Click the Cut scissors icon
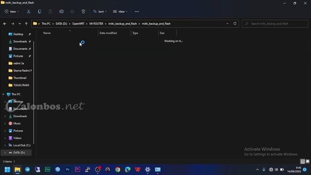The height and width of the screenshot is (175, 311). click(x=29, y=12)
